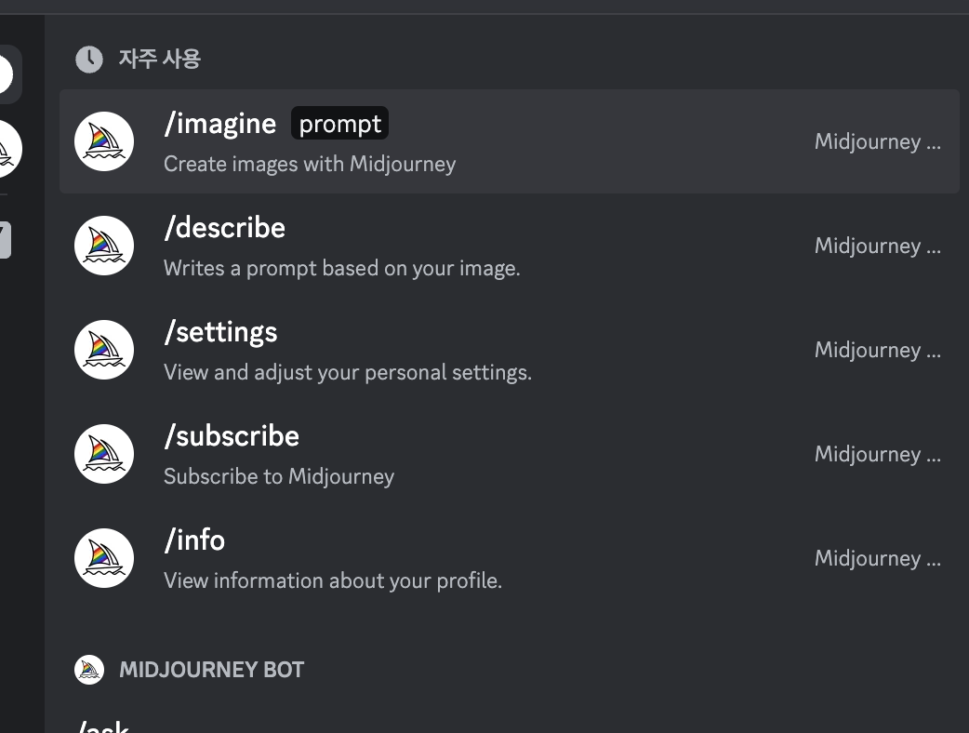The width and height of the screenshot is (969, 733).
Task: Pick the /subscribe command
Action: tap(510, 454)
